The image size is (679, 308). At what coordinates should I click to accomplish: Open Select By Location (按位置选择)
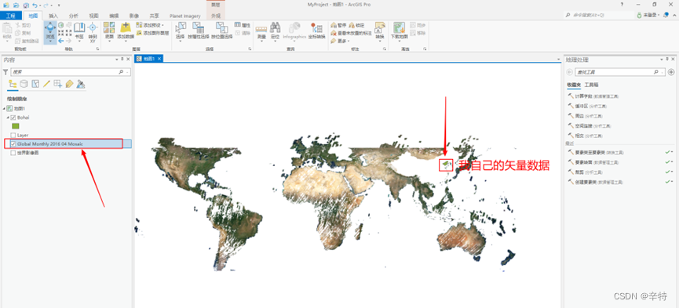pyautogui.click(x=221, y=31)
